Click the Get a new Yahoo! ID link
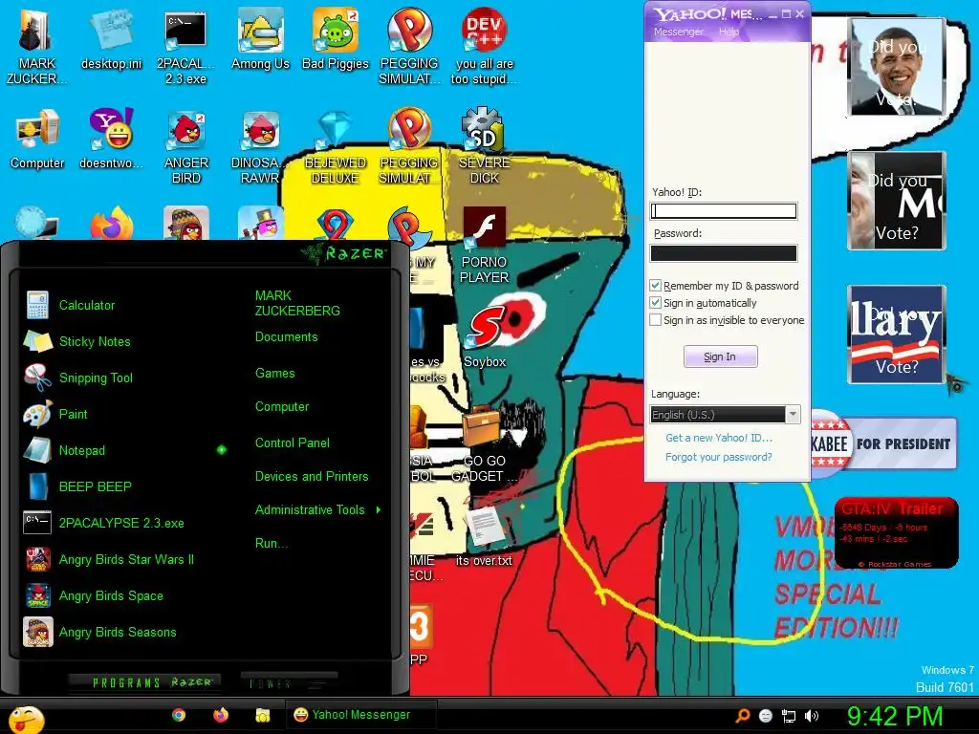979x734 pixels. point(719,438)
